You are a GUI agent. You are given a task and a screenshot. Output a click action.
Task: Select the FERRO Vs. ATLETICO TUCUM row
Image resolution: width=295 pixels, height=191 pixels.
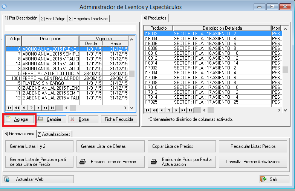(50, 74)
